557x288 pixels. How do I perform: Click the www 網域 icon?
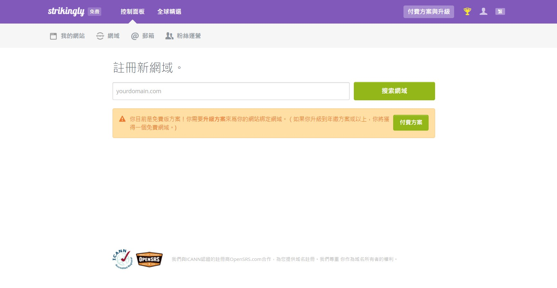(100, 36)
